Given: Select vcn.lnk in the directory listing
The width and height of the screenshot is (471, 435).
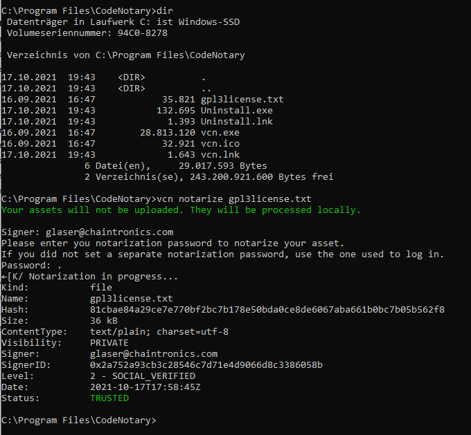Looking at the screenshot, I should tap(220, 154).
